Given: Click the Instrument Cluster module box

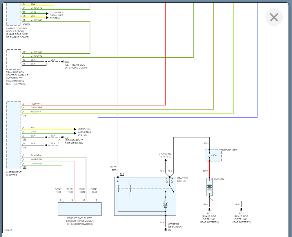Looking at the screenshot, I should tap(14, 135).
